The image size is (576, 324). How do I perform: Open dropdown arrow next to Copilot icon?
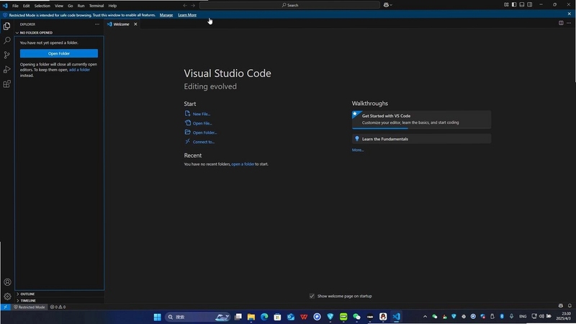tap(391, 5)
